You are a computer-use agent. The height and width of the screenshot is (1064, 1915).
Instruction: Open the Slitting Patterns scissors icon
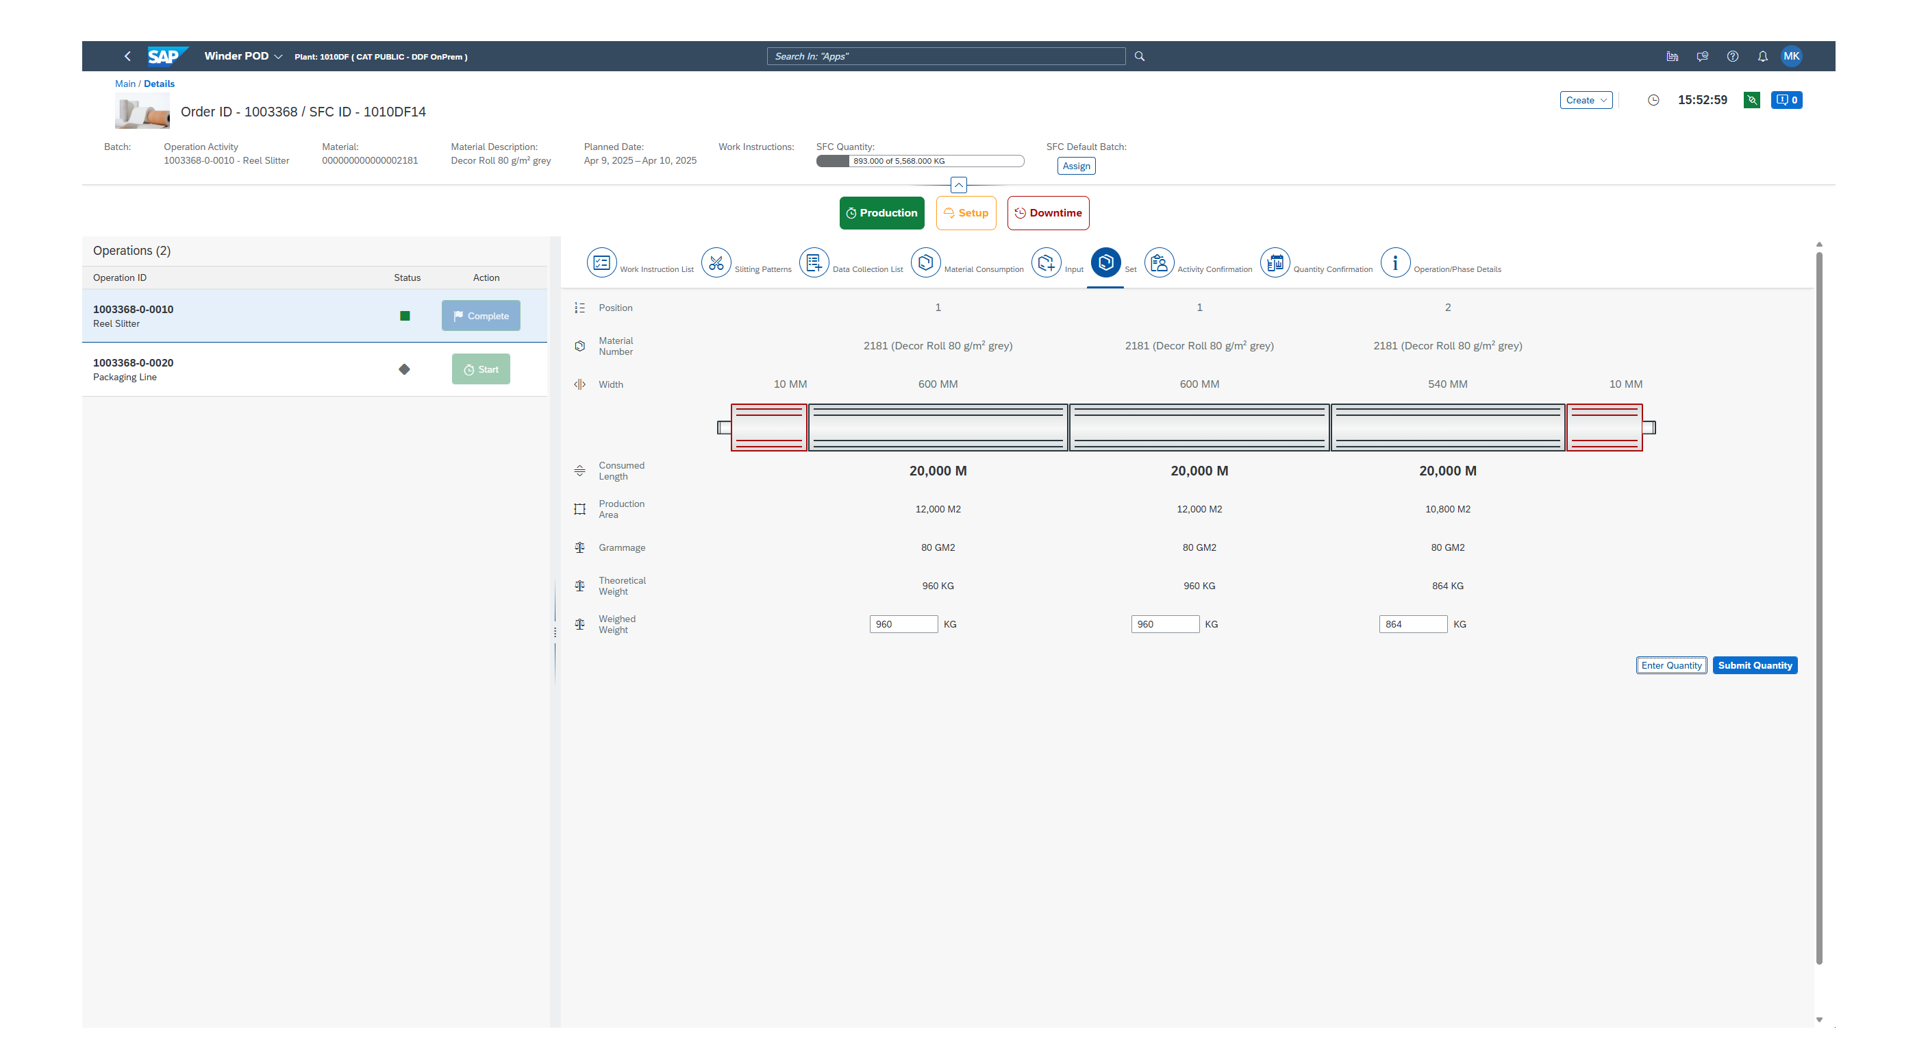tap(715, 262)
